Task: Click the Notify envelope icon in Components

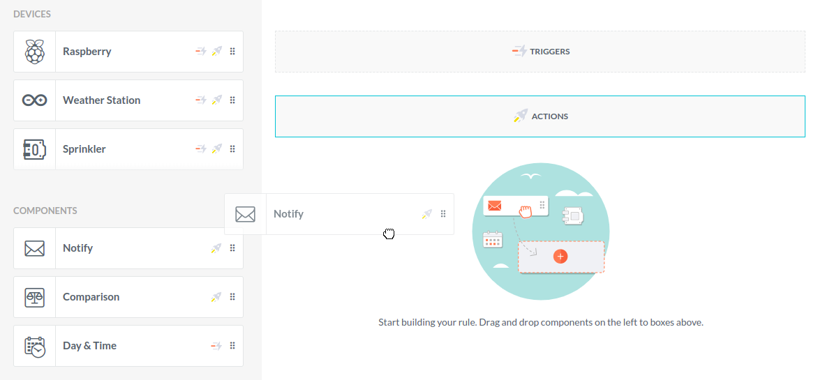Action: pos(34,248)
